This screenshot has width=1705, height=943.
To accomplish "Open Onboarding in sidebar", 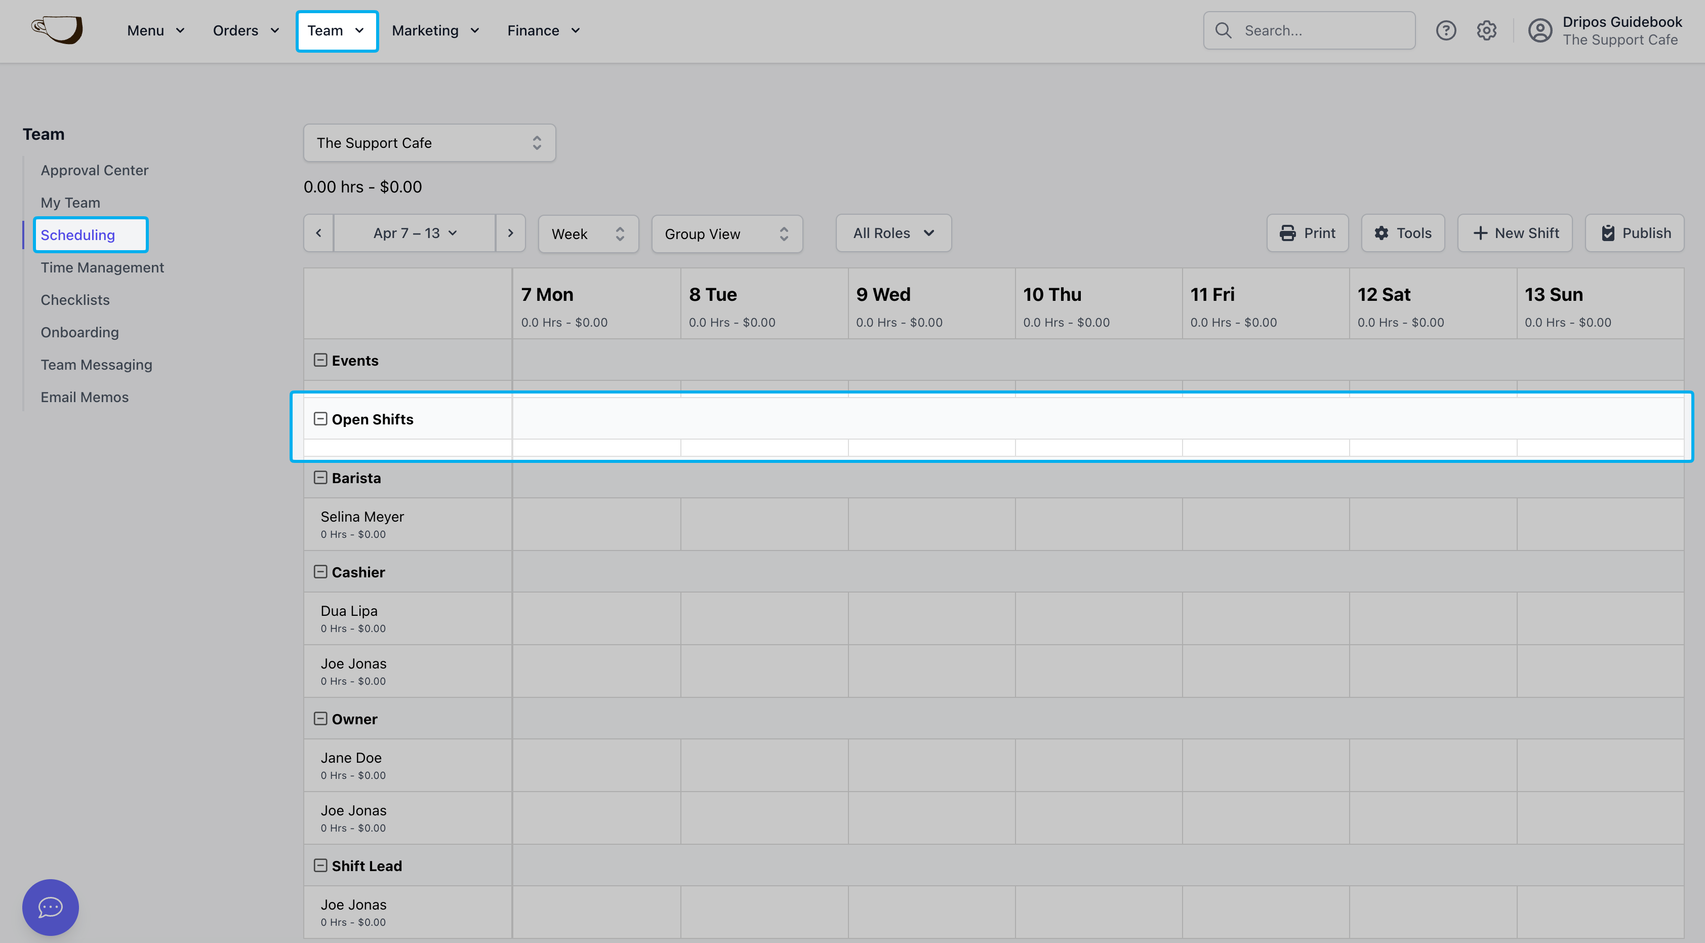I will (x=80, y=332).
